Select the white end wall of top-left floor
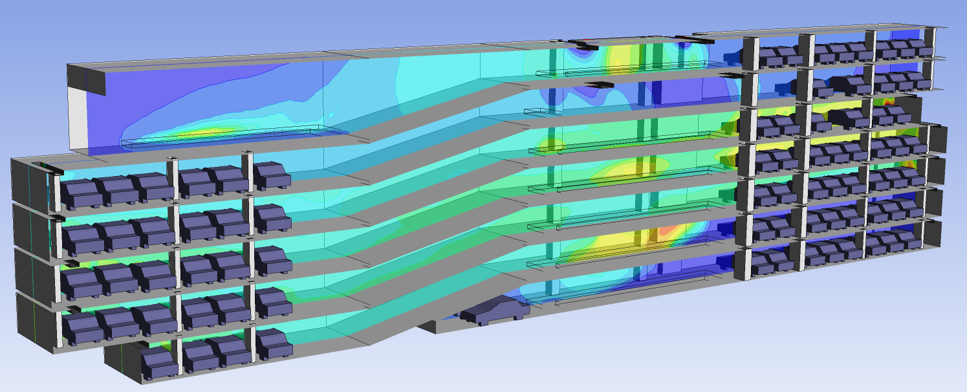Image resolution: width=967 pixels, height=392 pixels. click(78, 118)
